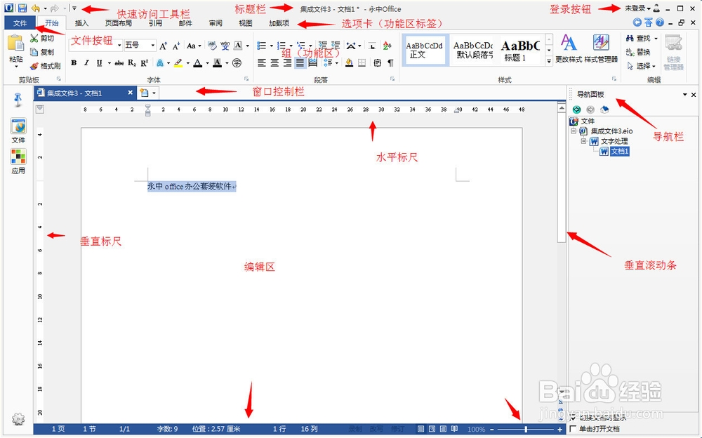
Task: Toggle show paragraph marks (¶) icon
Action: pyautogui.click(x=390, y=63)
